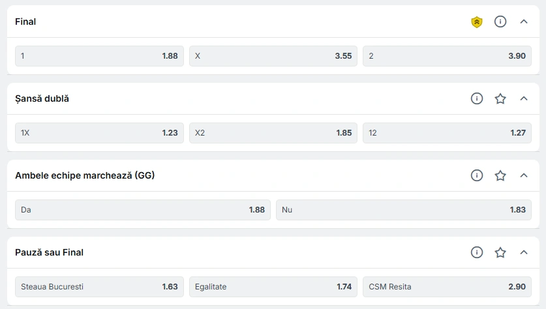Collapse the Pauză sau Final section
This screenshot has width=546, height=309.
tap(524, 252)
